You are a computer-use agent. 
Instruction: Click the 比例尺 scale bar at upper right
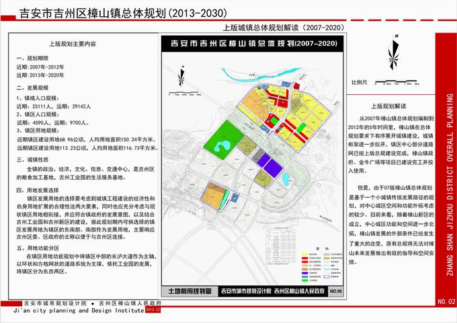397,83
